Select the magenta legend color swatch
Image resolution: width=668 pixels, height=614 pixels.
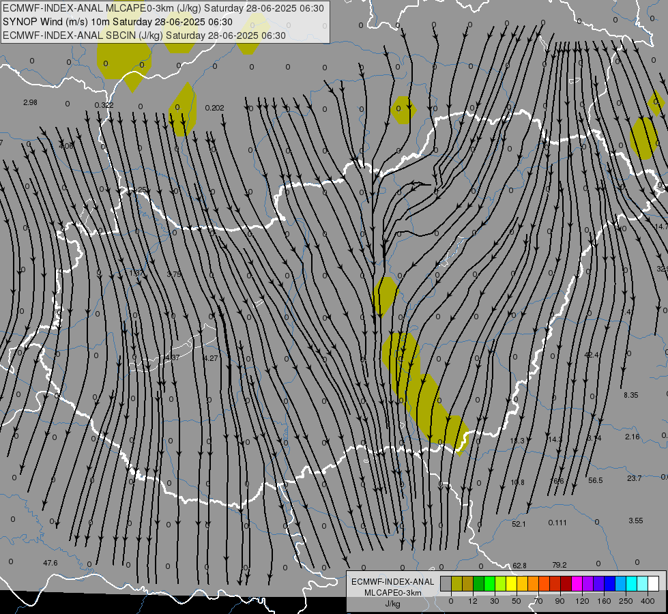coord(577,583)
